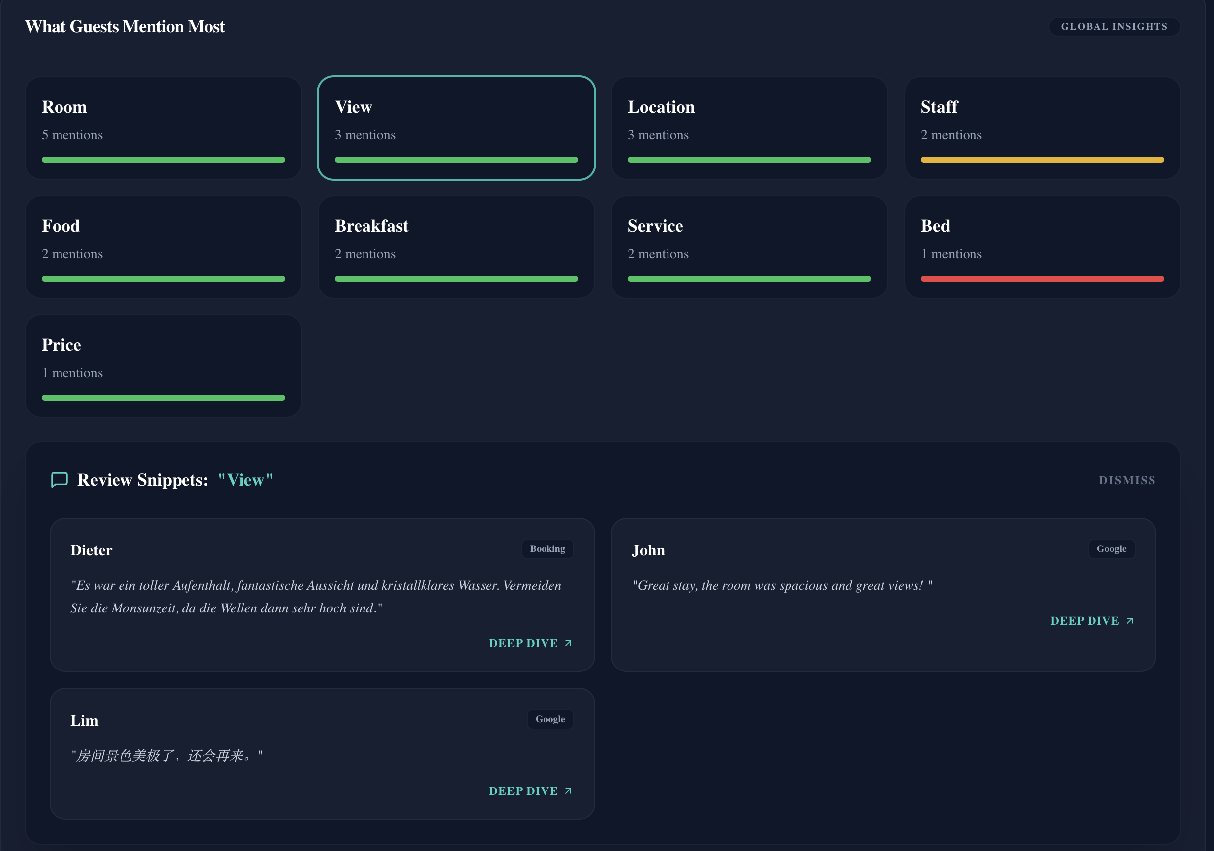Click the Global Insights badge
This screenshot has height=851, width=1214.
coord(1114,26)
